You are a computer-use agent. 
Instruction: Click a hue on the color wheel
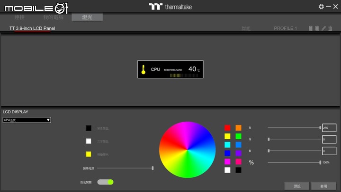coord(187,150)
